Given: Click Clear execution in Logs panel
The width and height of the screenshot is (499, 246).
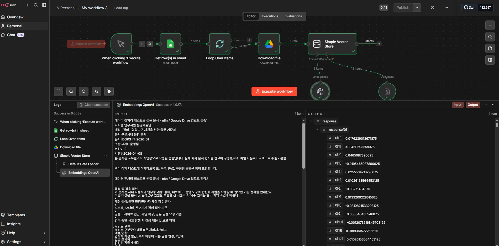Looking at the screenshot, I should [94, 105].
